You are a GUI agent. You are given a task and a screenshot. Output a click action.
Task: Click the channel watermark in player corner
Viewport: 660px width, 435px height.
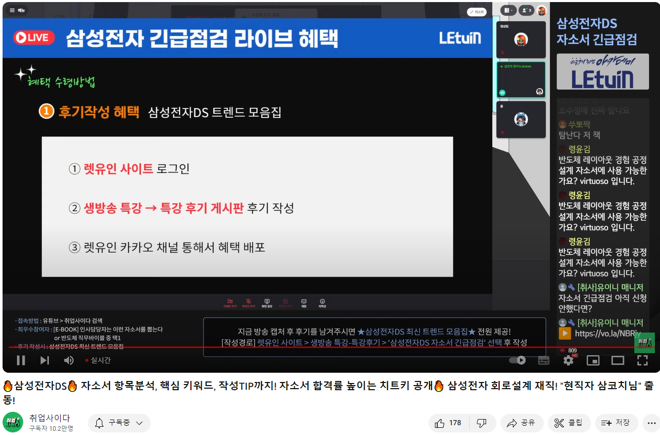pos(644,342)
